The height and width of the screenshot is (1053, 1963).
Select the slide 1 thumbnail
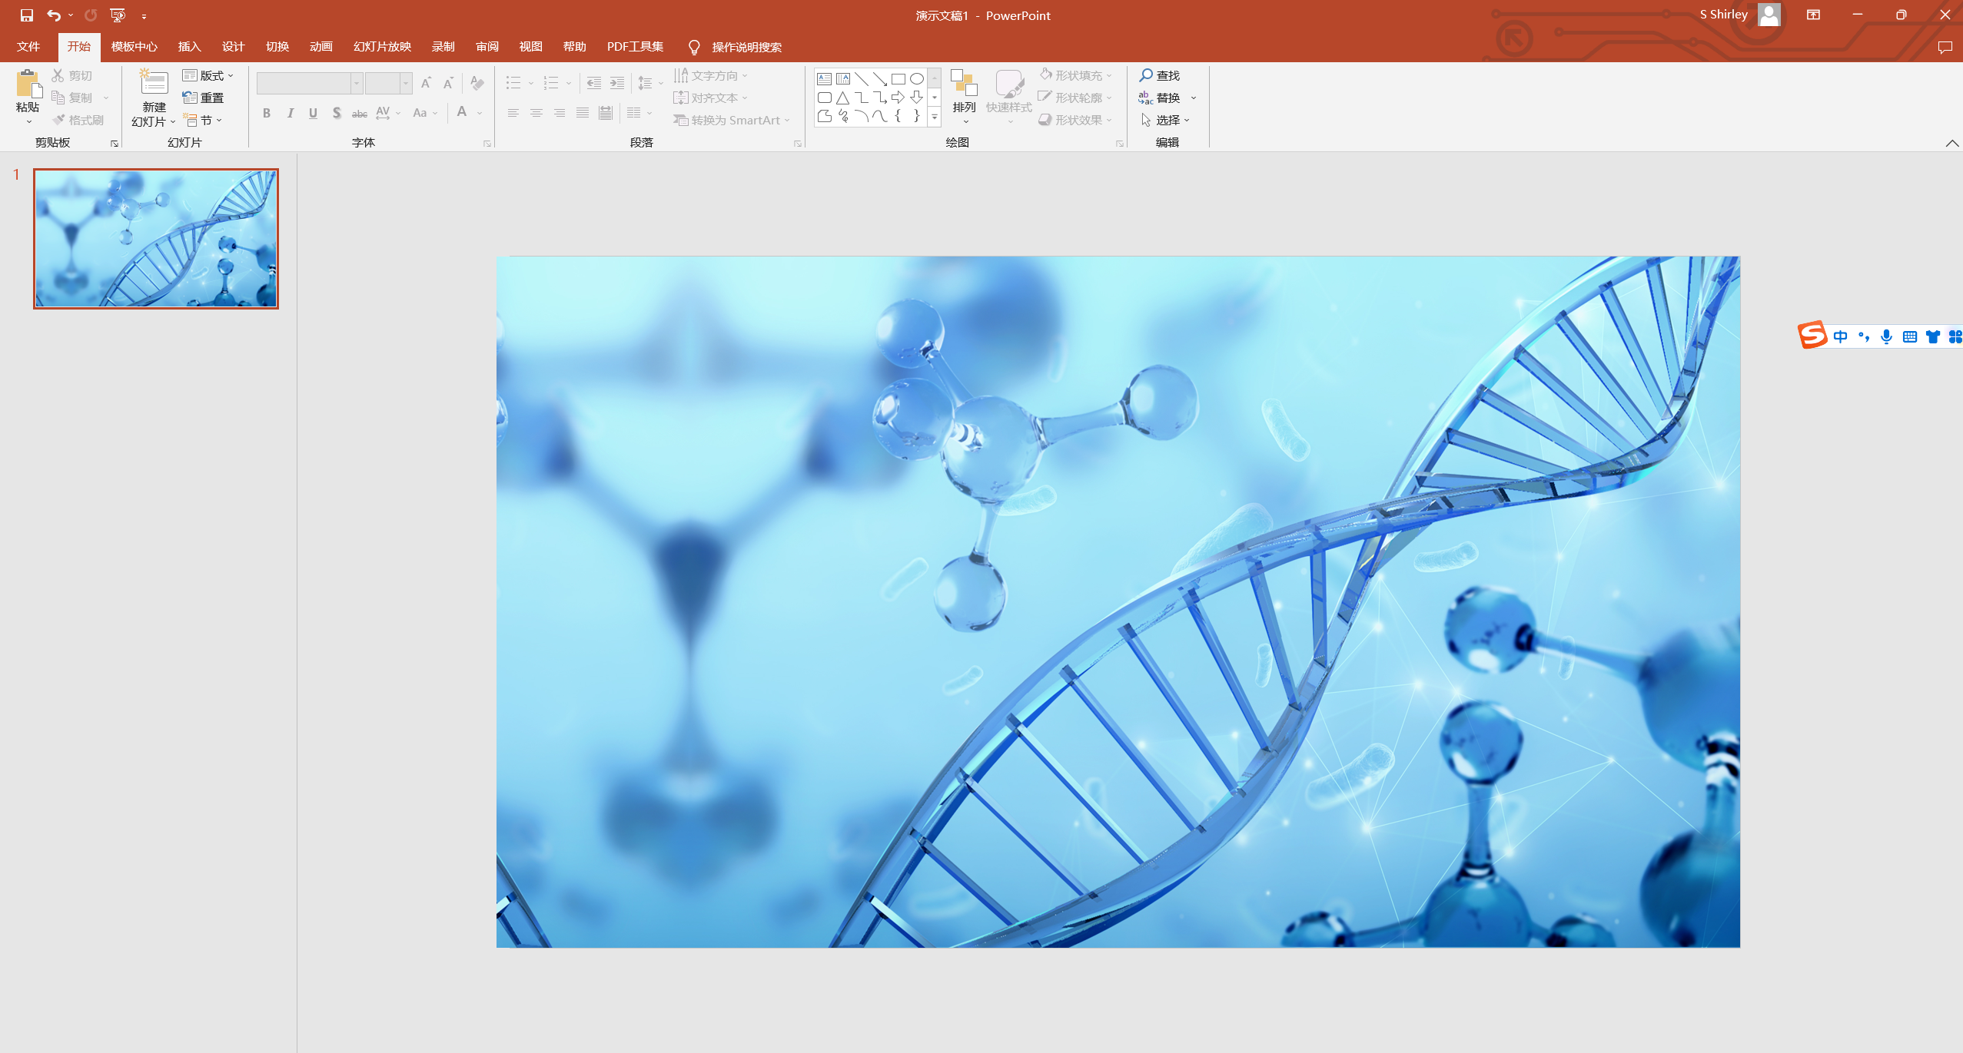tap(156, 239)
